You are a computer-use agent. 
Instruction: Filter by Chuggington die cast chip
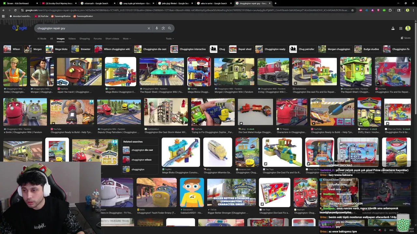click(151, 49)
